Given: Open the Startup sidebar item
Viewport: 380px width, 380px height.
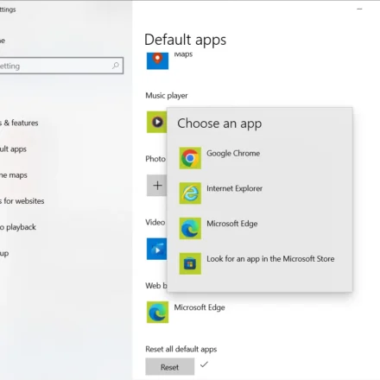Looking at the screenshot, I should (4, 253).
